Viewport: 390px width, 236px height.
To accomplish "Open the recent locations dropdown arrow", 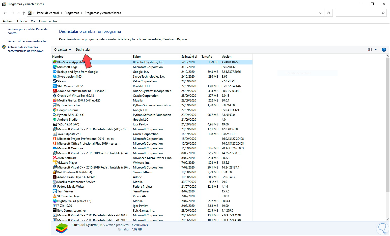I will [18, 13].
